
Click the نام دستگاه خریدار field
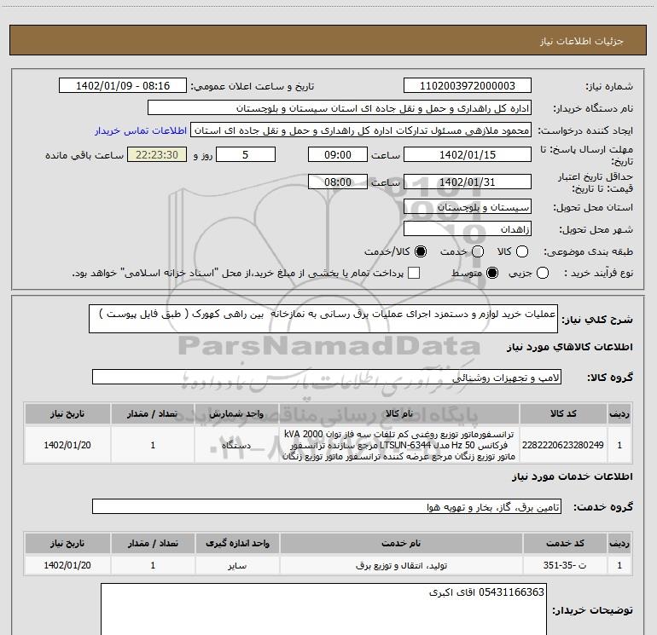click(340, 108)
